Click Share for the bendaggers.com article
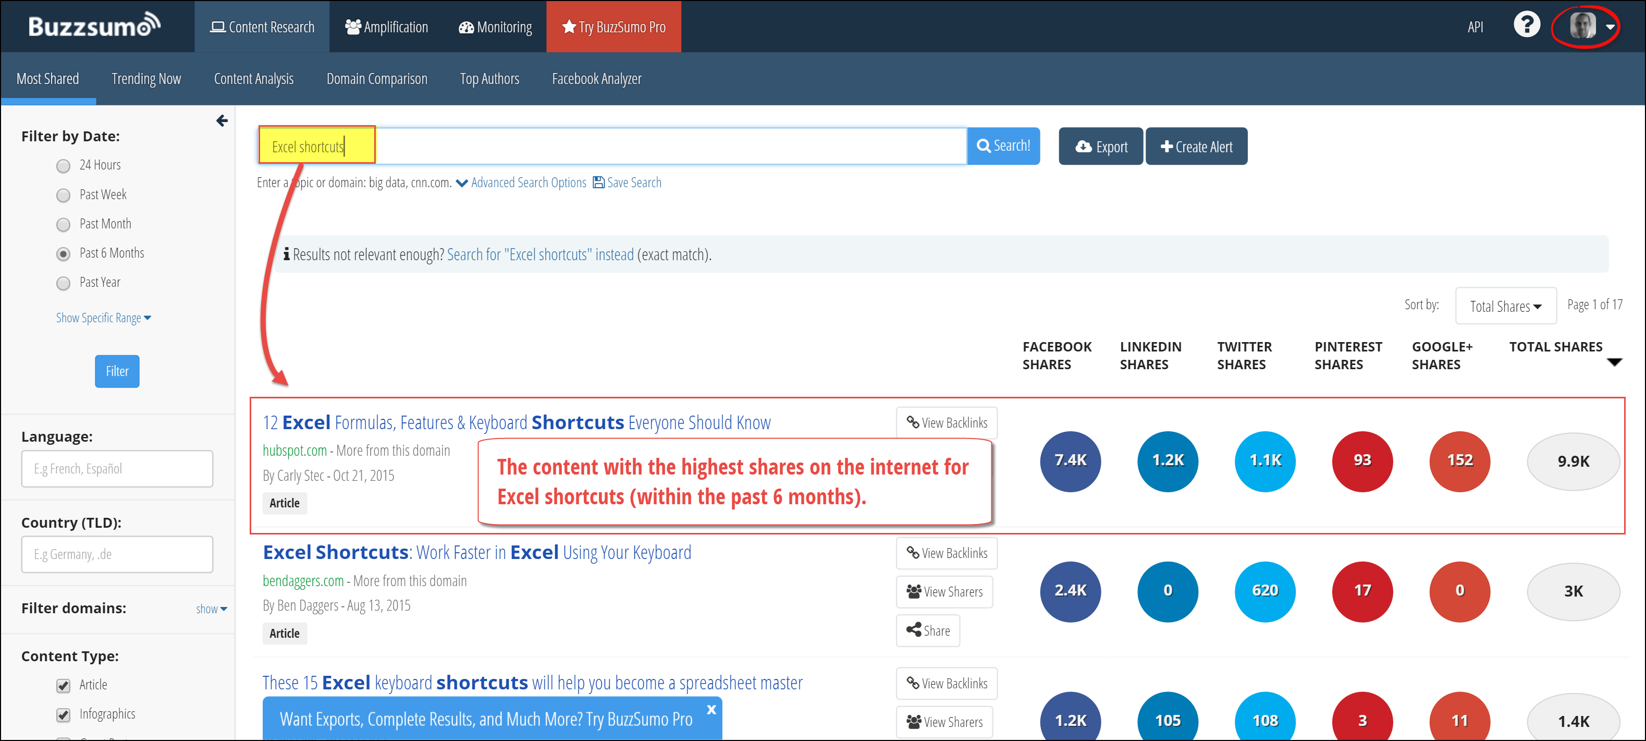The height and width of the screenshot is (741, 1646). tap(927, 630)
